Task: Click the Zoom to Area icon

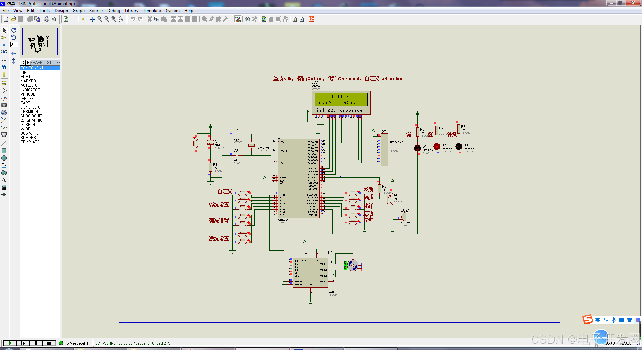Action: click(121, 19)
